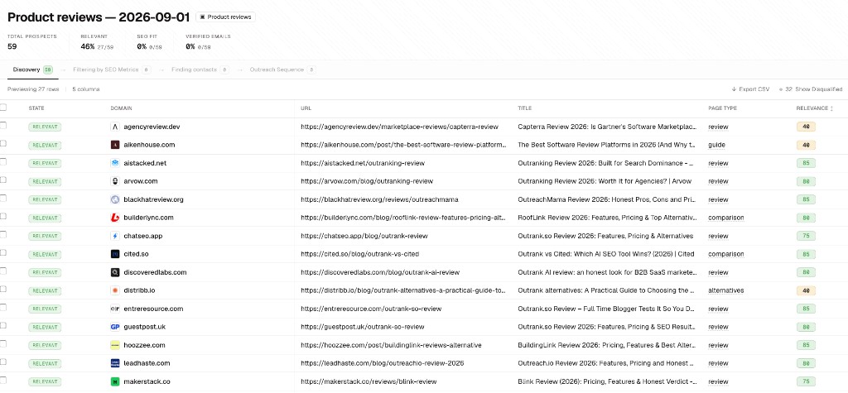Switch to Filtering by SEO Metrics tab
This screenshot has width=848, height=393.
(112, 69)
